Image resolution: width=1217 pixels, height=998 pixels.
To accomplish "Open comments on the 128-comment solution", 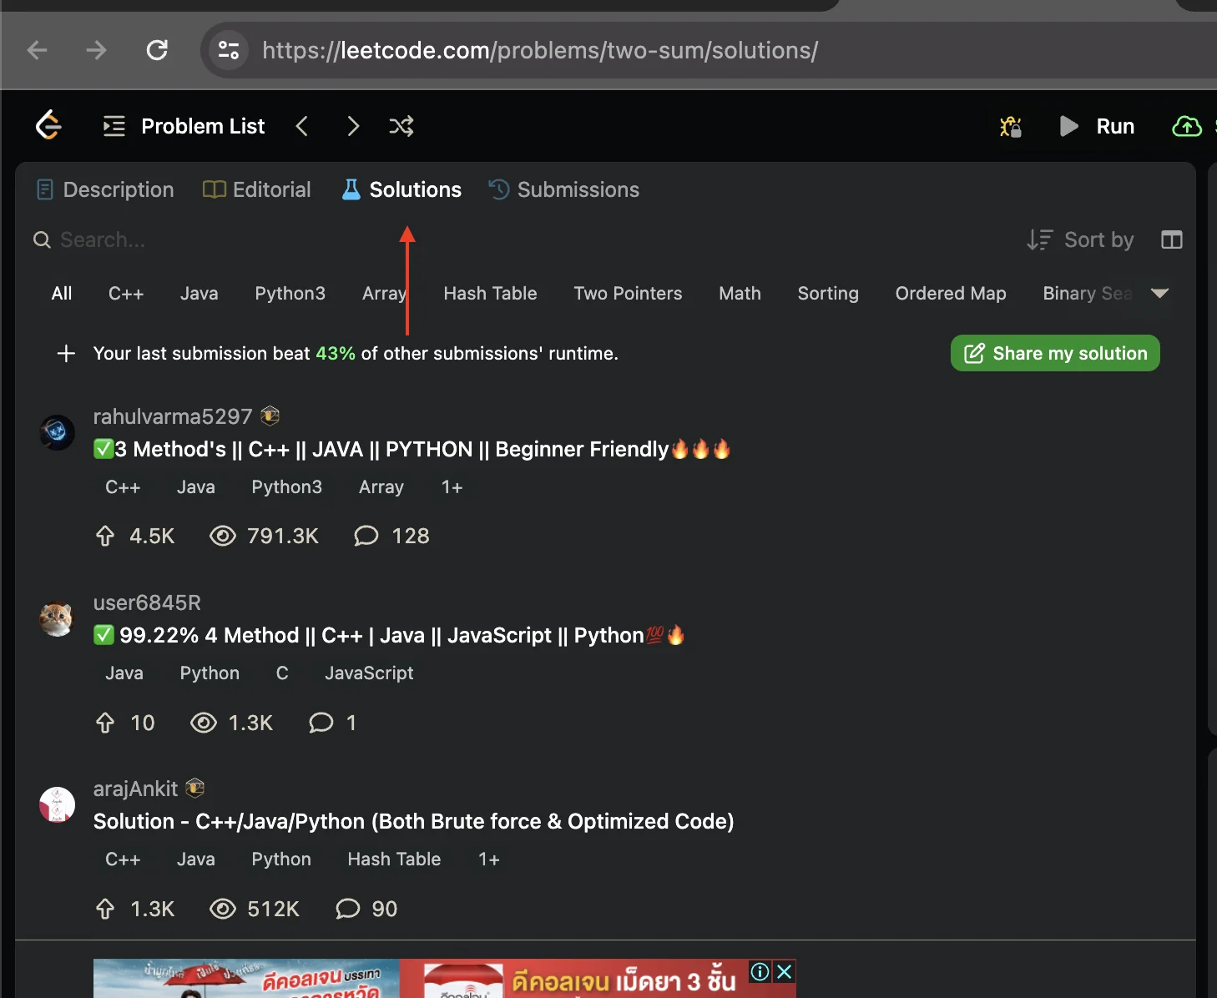I will coord(391,536).
